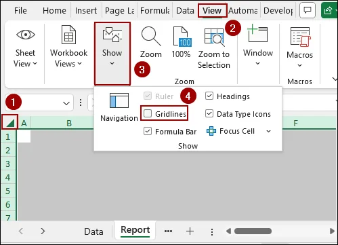Uncheck the Formula Bar checkbox
The height and width of the screenshot is (245, 338).
[x=148, y=131]
